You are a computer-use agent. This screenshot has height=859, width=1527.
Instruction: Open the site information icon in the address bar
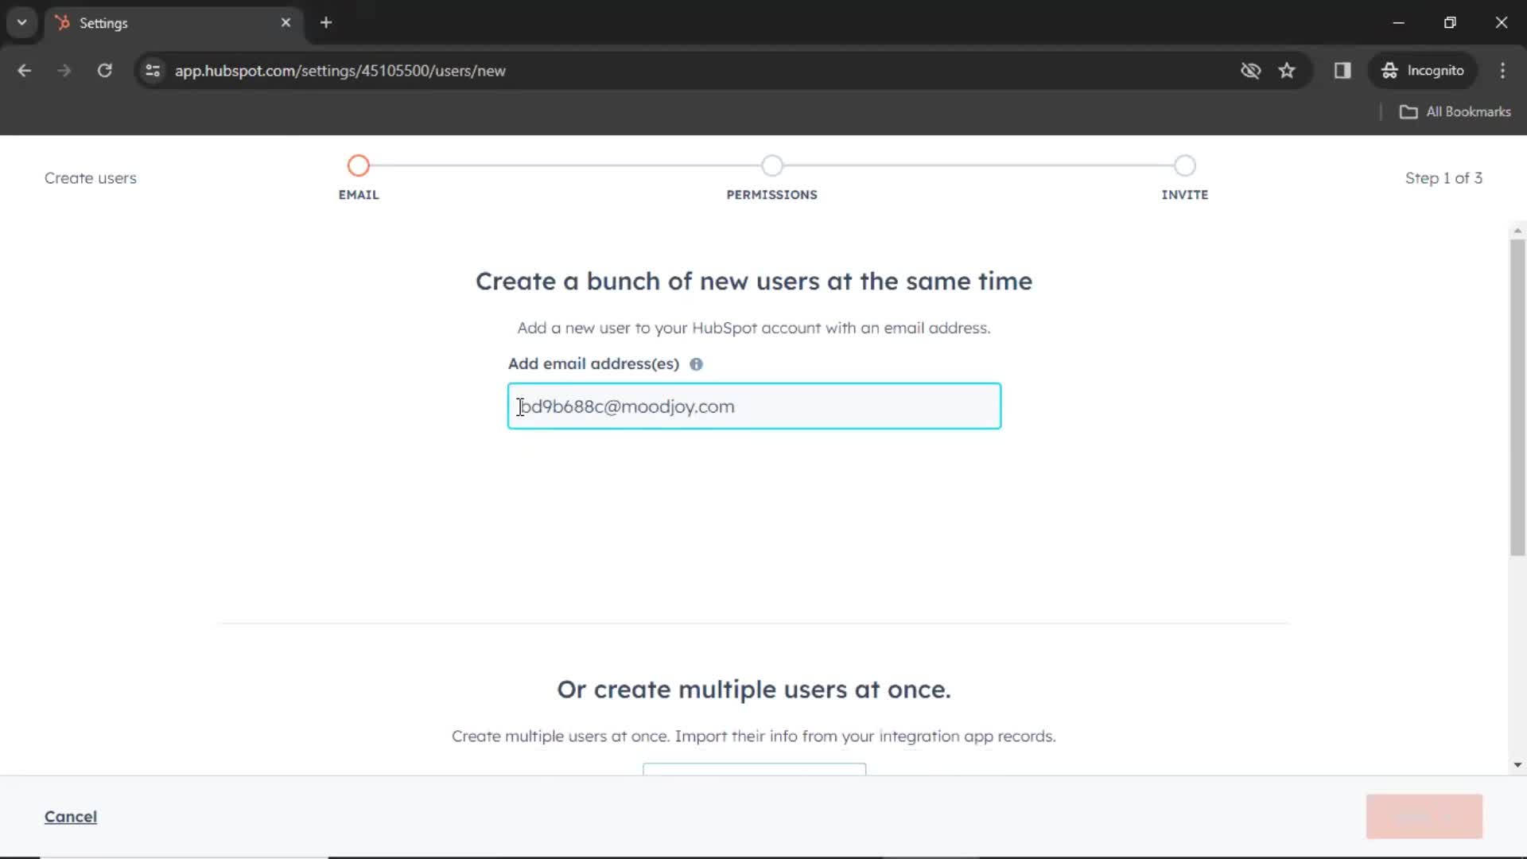[153, 71]
